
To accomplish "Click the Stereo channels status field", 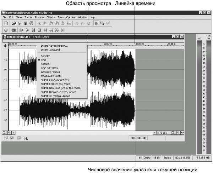I will click(167, 158).
